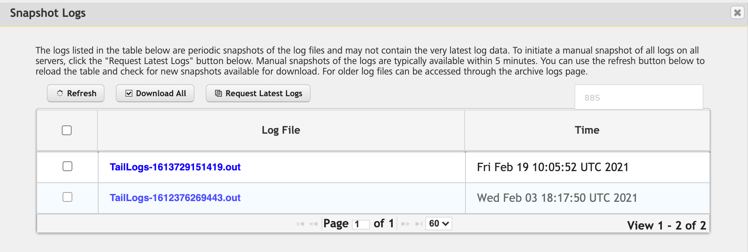Click the search field showing 885
The width and height of the screenshot is (748, 252).
[x=639, y=97]
